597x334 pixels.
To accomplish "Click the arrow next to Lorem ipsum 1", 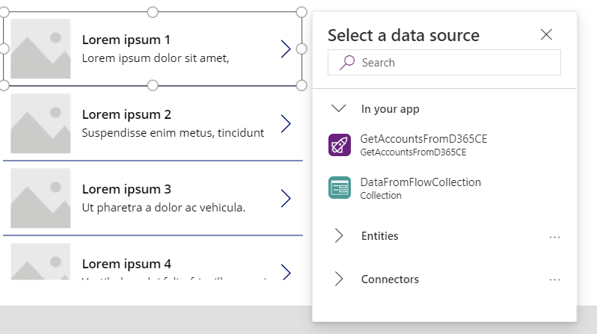I will 286,49.
